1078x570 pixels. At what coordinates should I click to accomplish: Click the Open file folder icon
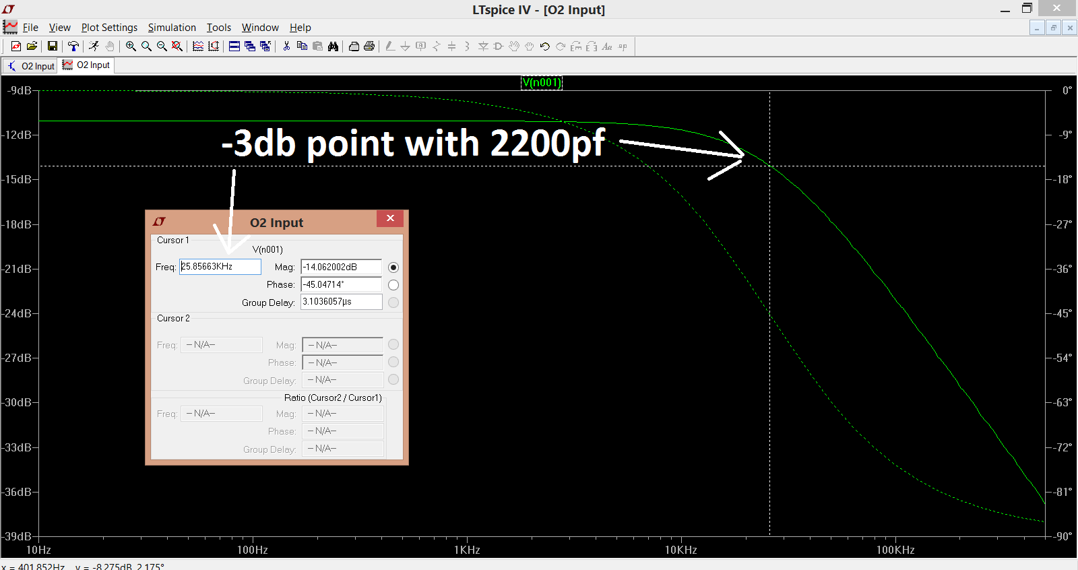tap(32, 46)
